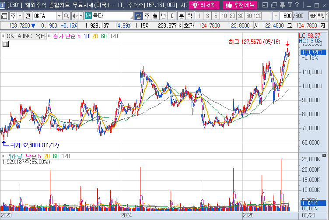Click the 238,877 K trading value

[x=170, y=25]
